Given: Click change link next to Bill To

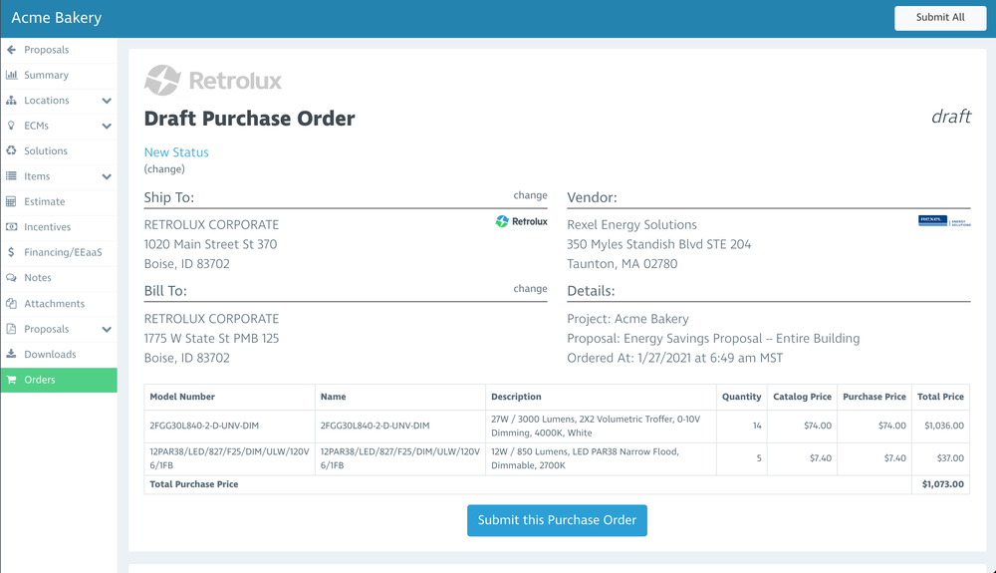Looking at the screenshot, I should 531,288.
